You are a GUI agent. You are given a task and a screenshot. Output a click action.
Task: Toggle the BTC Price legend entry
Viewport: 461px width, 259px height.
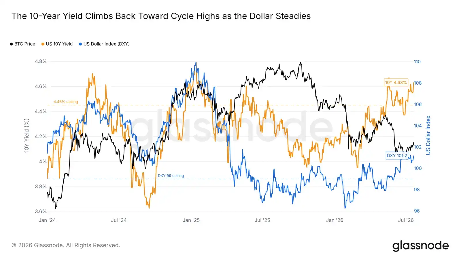(x=22, y=44)
